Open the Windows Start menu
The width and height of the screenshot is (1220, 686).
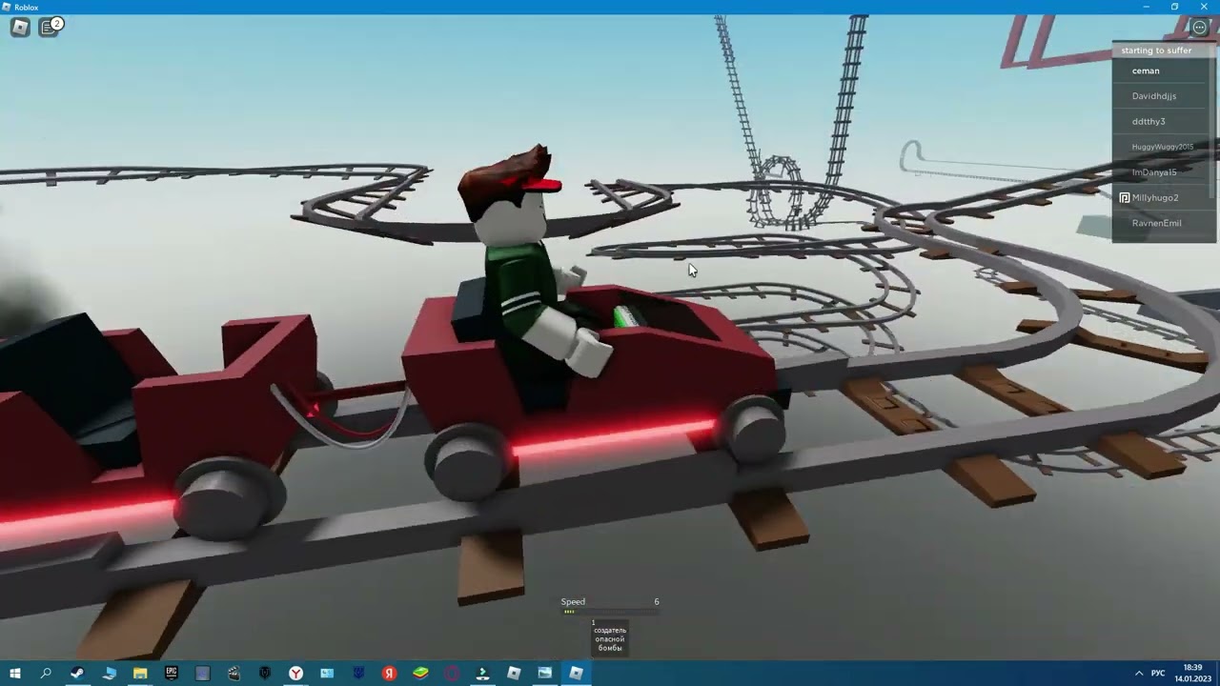(14, 673)
